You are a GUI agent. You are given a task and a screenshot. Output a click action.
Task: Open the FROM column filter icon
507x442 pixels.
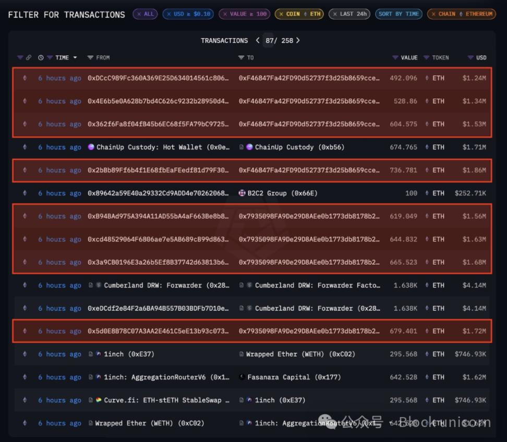coord(90,57)
